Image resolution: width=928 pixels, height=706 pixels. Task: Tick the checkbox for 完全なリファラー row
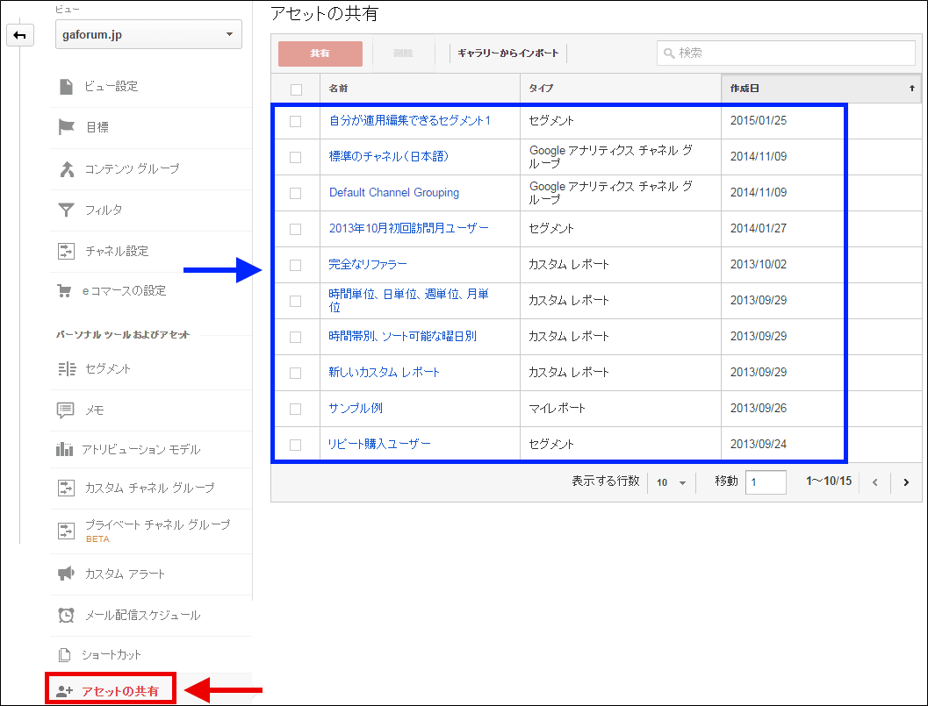(296, 265)
